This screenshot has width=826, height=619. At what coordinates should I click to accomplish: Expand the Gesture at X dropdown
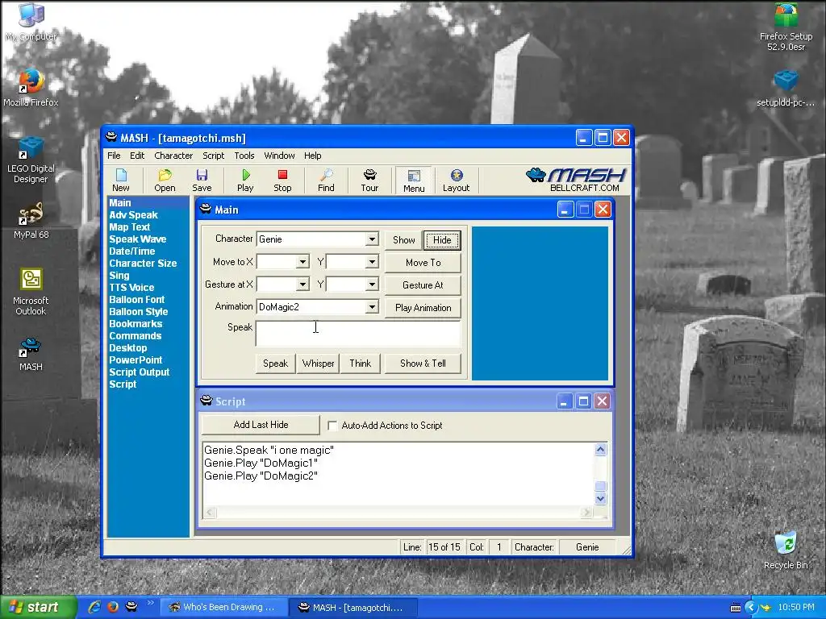[x=303, y=285]
